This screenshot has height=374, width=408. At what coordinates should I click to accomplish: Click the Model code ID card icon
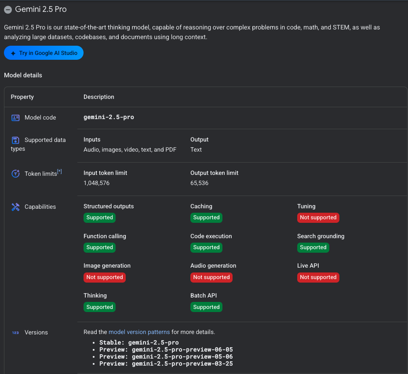(x=16, y=117)
